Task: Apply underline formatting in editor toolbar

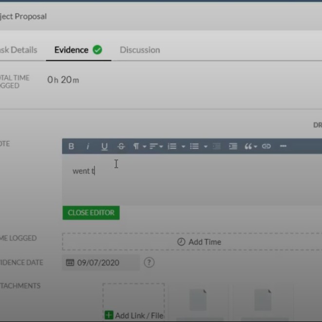Action: point(105,147)
